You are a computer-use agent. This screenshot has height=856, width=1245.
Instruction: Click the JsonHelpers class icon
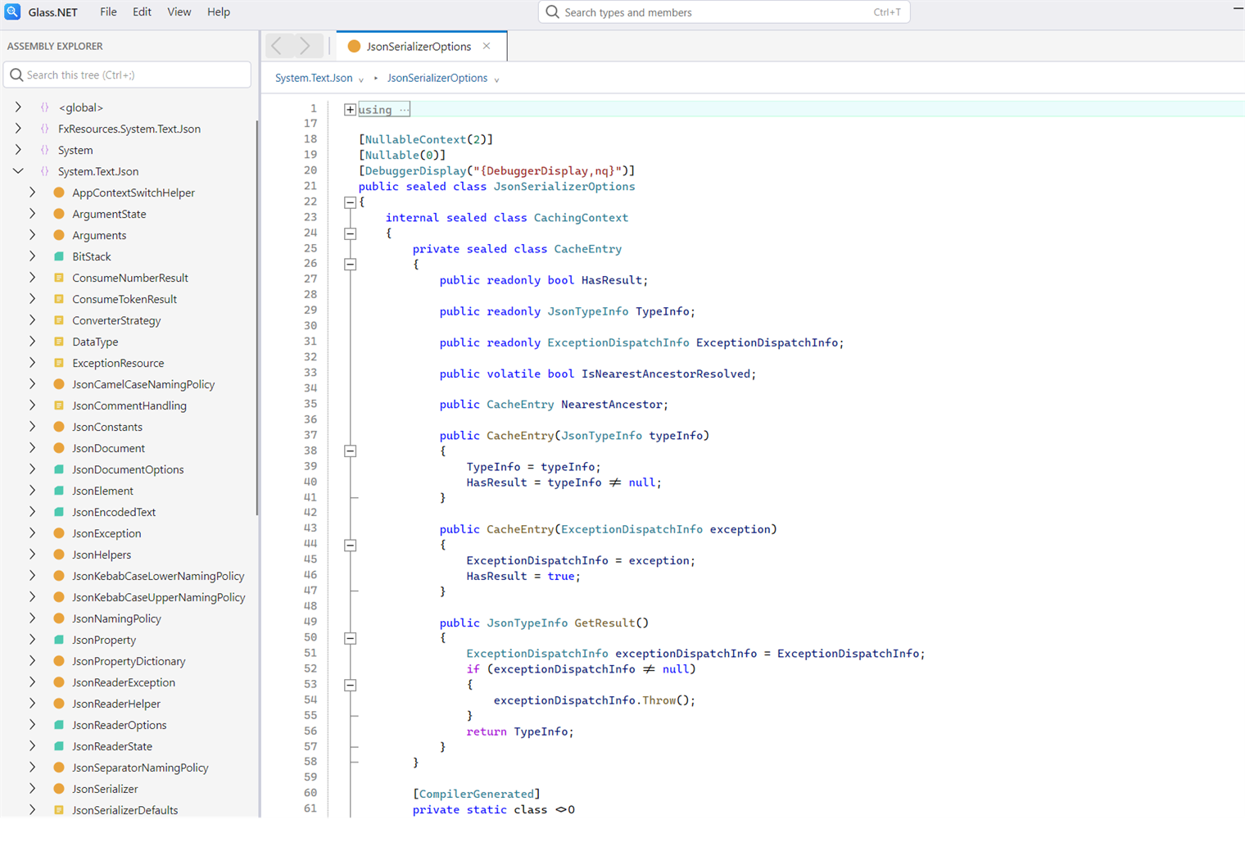tap(59, 555)
